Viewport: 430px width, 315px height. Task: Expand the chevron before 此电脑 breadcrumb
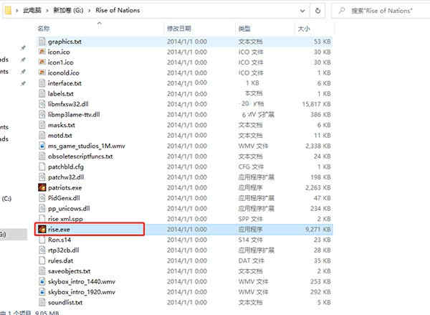[x=17, y=11]
